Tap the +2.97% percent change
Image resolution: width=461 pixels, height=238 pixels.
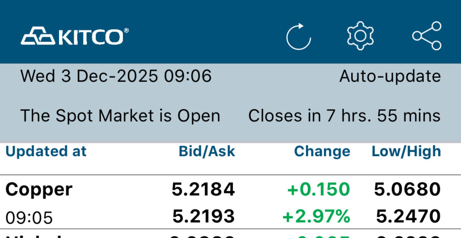316,216
